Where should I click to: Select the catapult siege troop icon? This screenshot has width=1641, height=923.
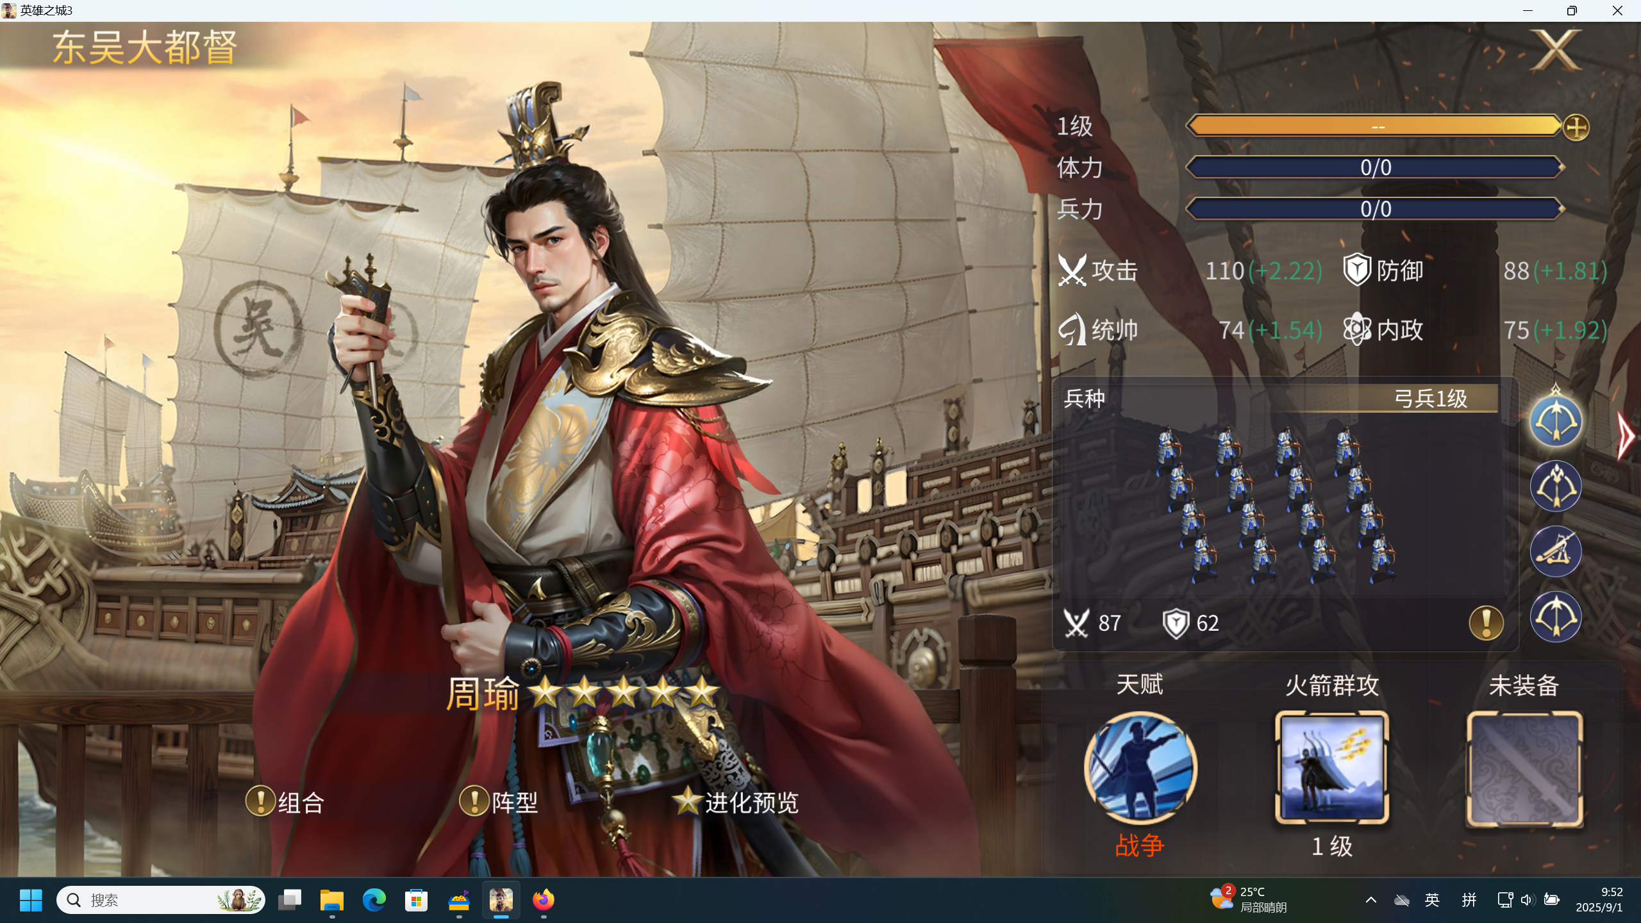[1556, 551]
